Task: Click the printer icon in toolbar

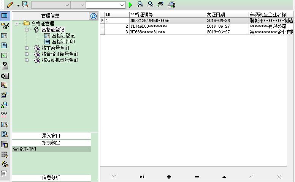Action: coord(171,5)
